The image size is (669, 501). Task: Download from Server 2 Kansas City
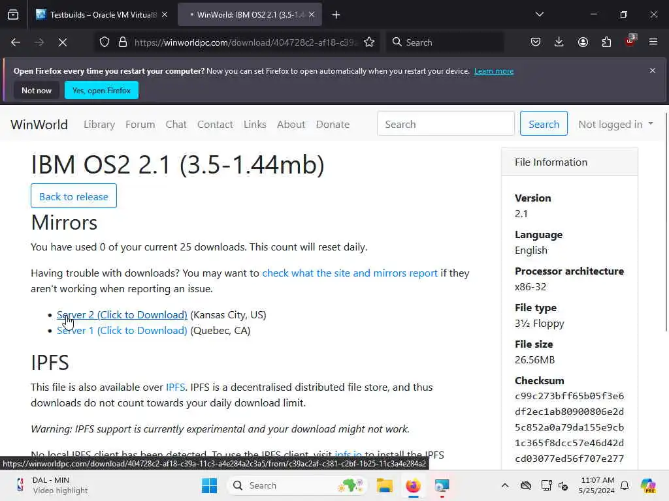click(122, 315)
